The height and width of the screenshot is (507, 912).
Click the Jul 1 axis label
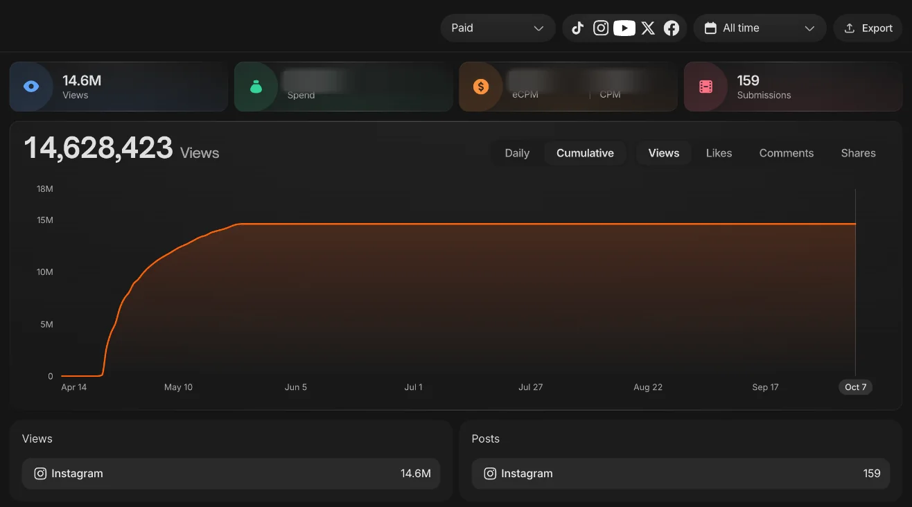click(x=413, y=387)
